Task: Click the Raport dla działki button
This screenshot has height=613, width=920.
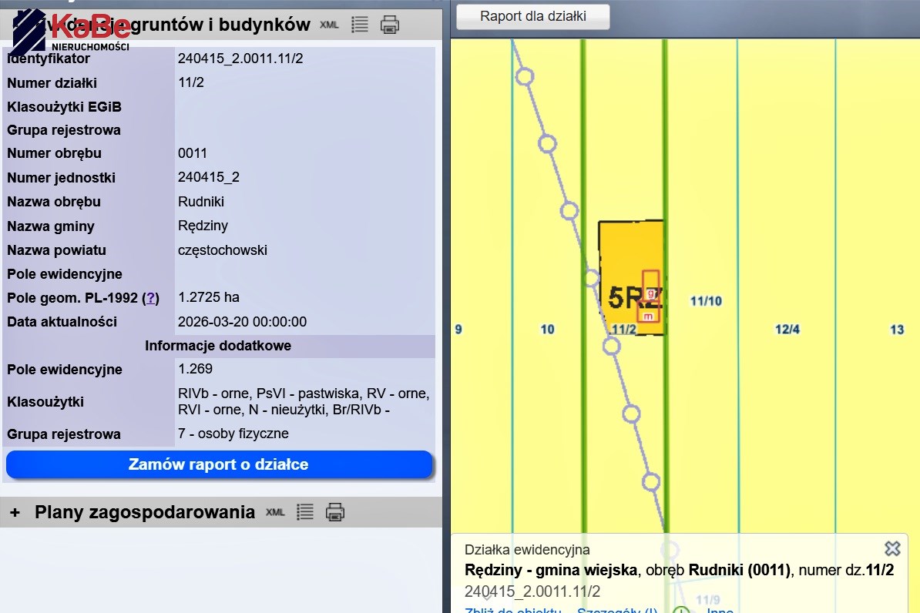Action: click(533, 16)
